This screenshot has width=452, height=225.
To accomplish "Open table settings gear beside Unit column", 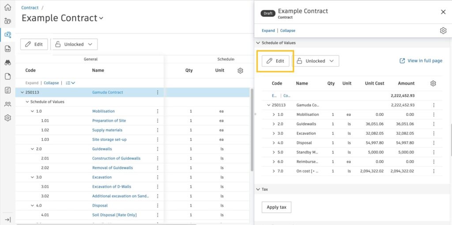I will tap(240, 70).
